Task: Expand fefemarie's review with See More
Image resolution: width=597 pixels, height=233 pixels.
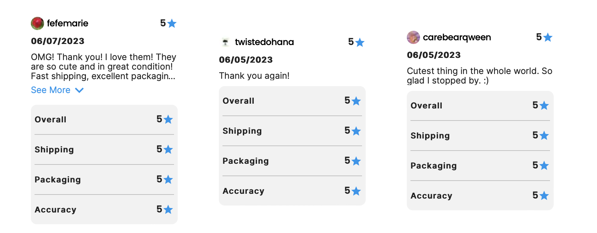Action: point(51,90)
